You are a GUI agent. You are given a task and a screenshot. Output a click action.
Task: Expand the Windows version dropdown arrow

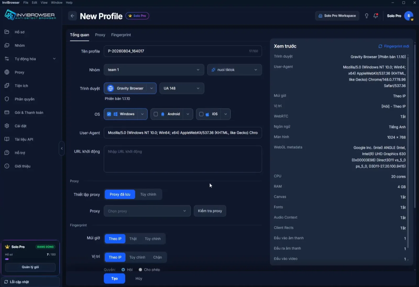pos(142,114)
